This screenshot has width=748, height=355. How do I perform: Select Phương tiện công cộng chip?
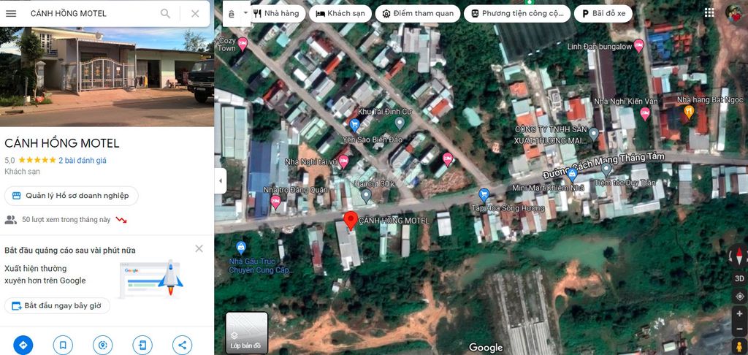point(517,13)
